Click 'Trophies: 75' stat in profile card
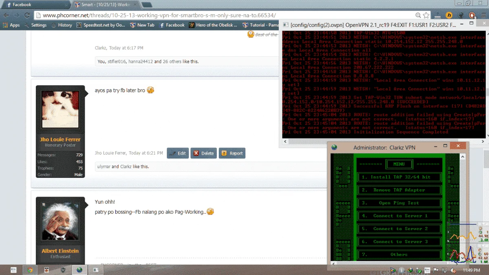Image resolution: width=489 pixels, height=275 pixels. coord(60,168)
